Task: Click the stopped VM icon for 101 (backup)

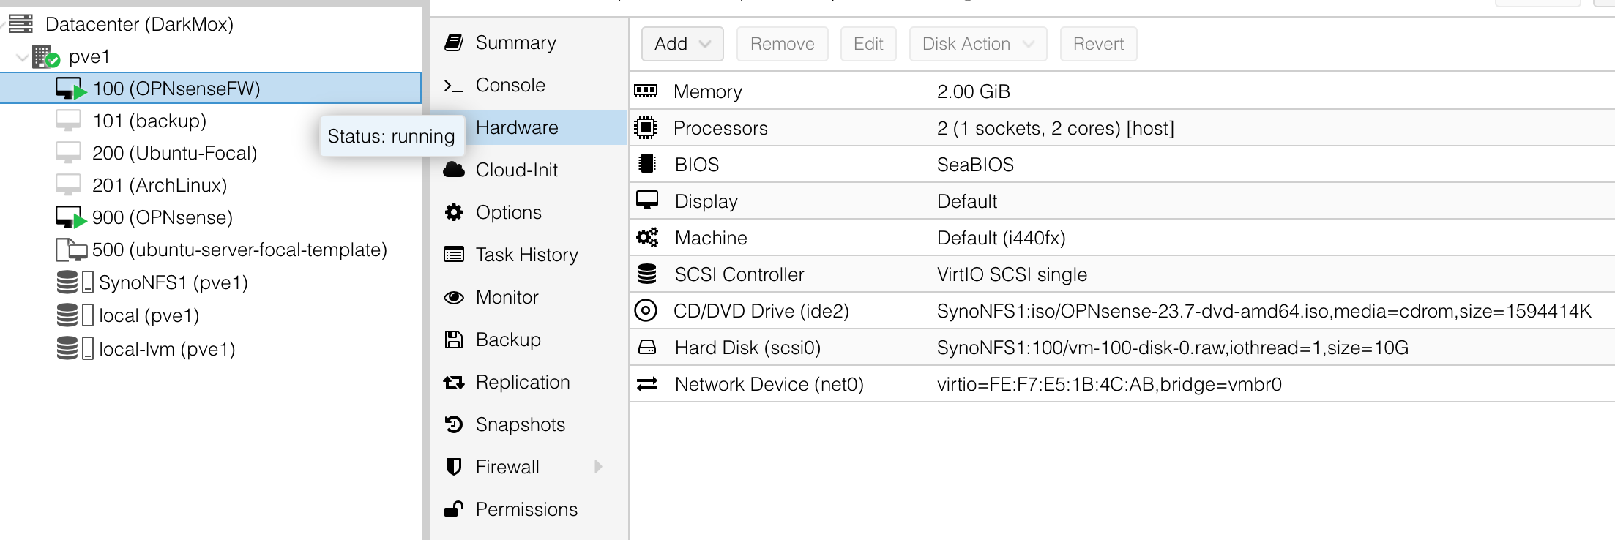Action: tap(69, 121)
